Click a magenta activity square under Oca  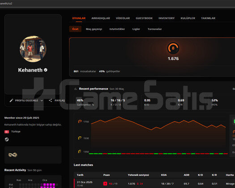[45, 184]
